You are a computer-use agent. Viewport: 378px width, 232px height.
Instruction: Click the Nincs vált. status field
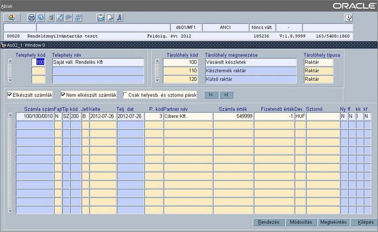pos(262,28)
